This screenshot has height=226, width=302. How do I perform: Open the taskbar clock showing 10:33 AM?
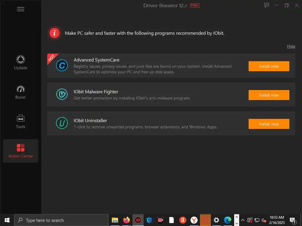277,220
